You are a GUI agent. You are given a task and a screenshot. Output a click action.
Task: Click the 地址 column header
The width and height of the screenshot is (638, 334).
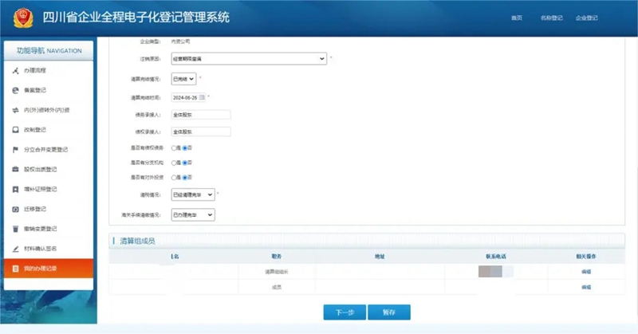click(380, 257)
